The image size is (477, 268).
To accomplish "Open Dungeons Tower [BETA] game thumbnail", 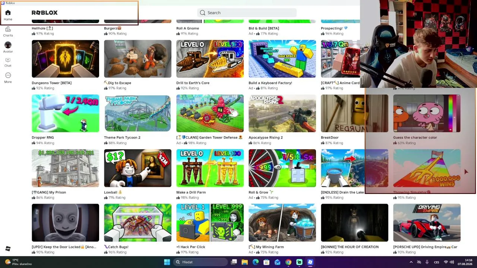I will 65,59.
